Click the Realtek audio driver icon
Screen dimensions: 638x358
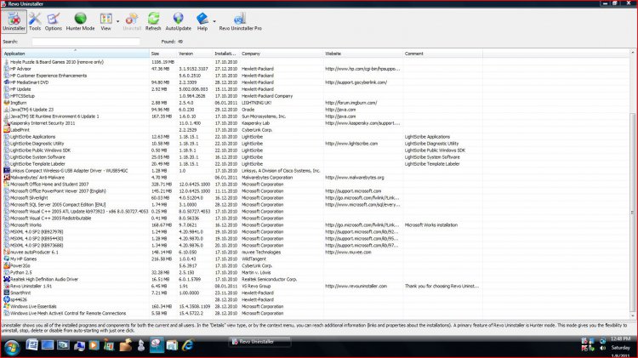pyautogui.click(x=7, y=280)
